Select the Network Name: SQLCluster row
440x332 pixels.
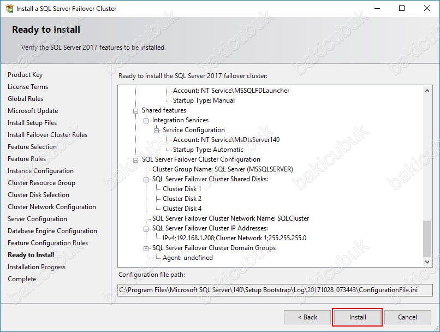[x=230, y=218]
